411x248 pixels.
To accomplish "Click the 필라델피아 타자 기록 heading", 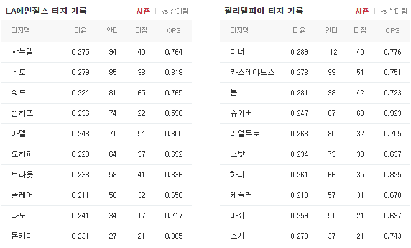I will (264, 11).
